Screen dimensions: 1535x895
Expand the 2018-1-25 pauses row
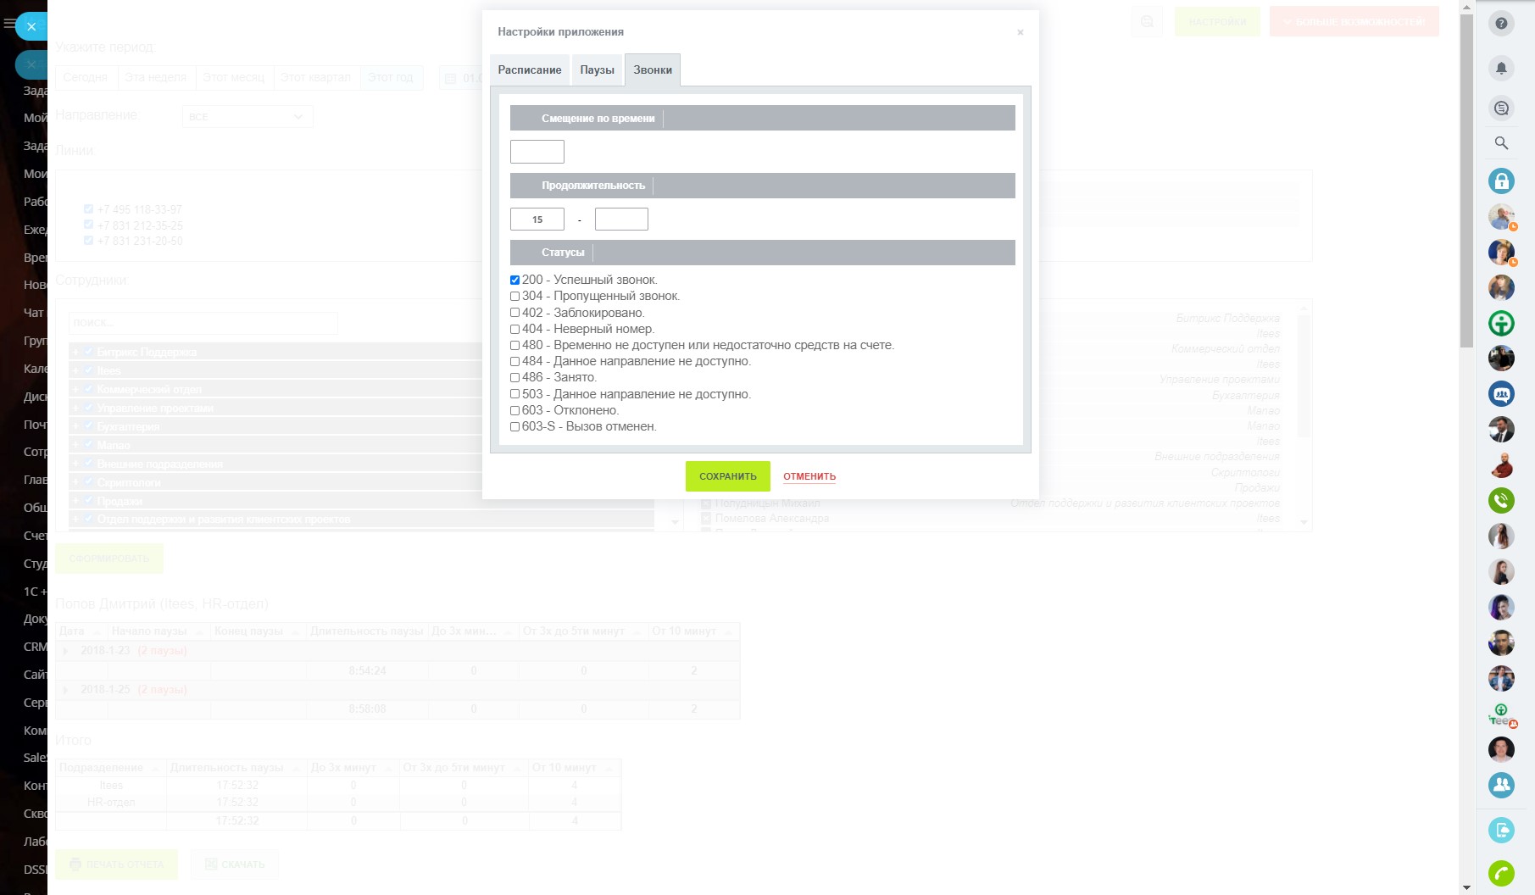66,690
